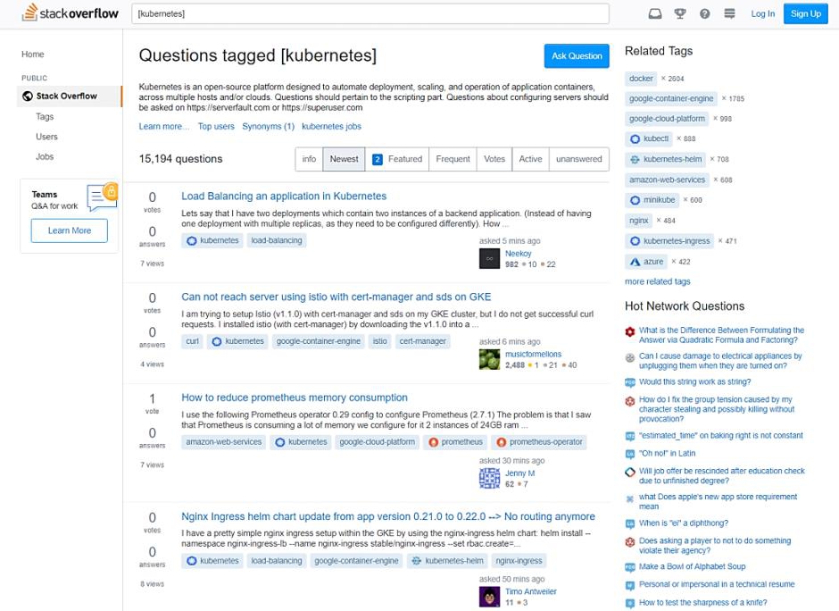Screen dimensions: 839x611
Task: Open 'How to reduce prometheus memory consumption' question
Action: point(295,398)
